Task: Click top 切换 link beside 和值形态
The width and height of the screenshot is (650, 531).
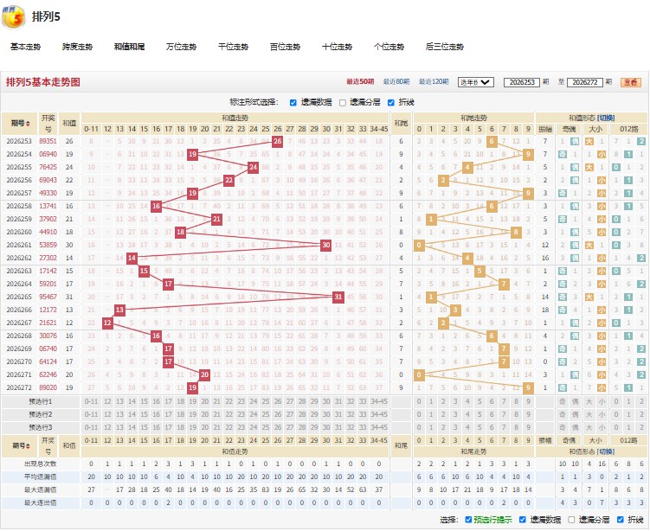Action: 607,118
